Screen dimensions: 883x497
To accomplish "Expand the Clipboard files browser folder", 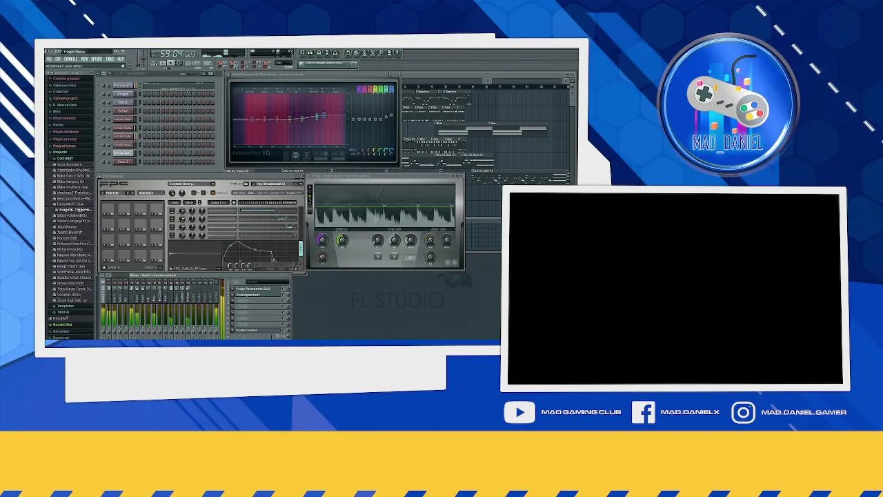I will click(65, 86).
